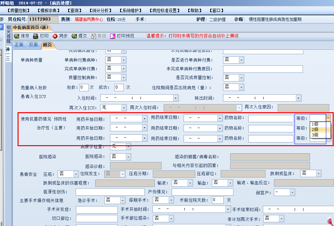
Task: Open the 模板字典 menu
Action: [49, 11]
